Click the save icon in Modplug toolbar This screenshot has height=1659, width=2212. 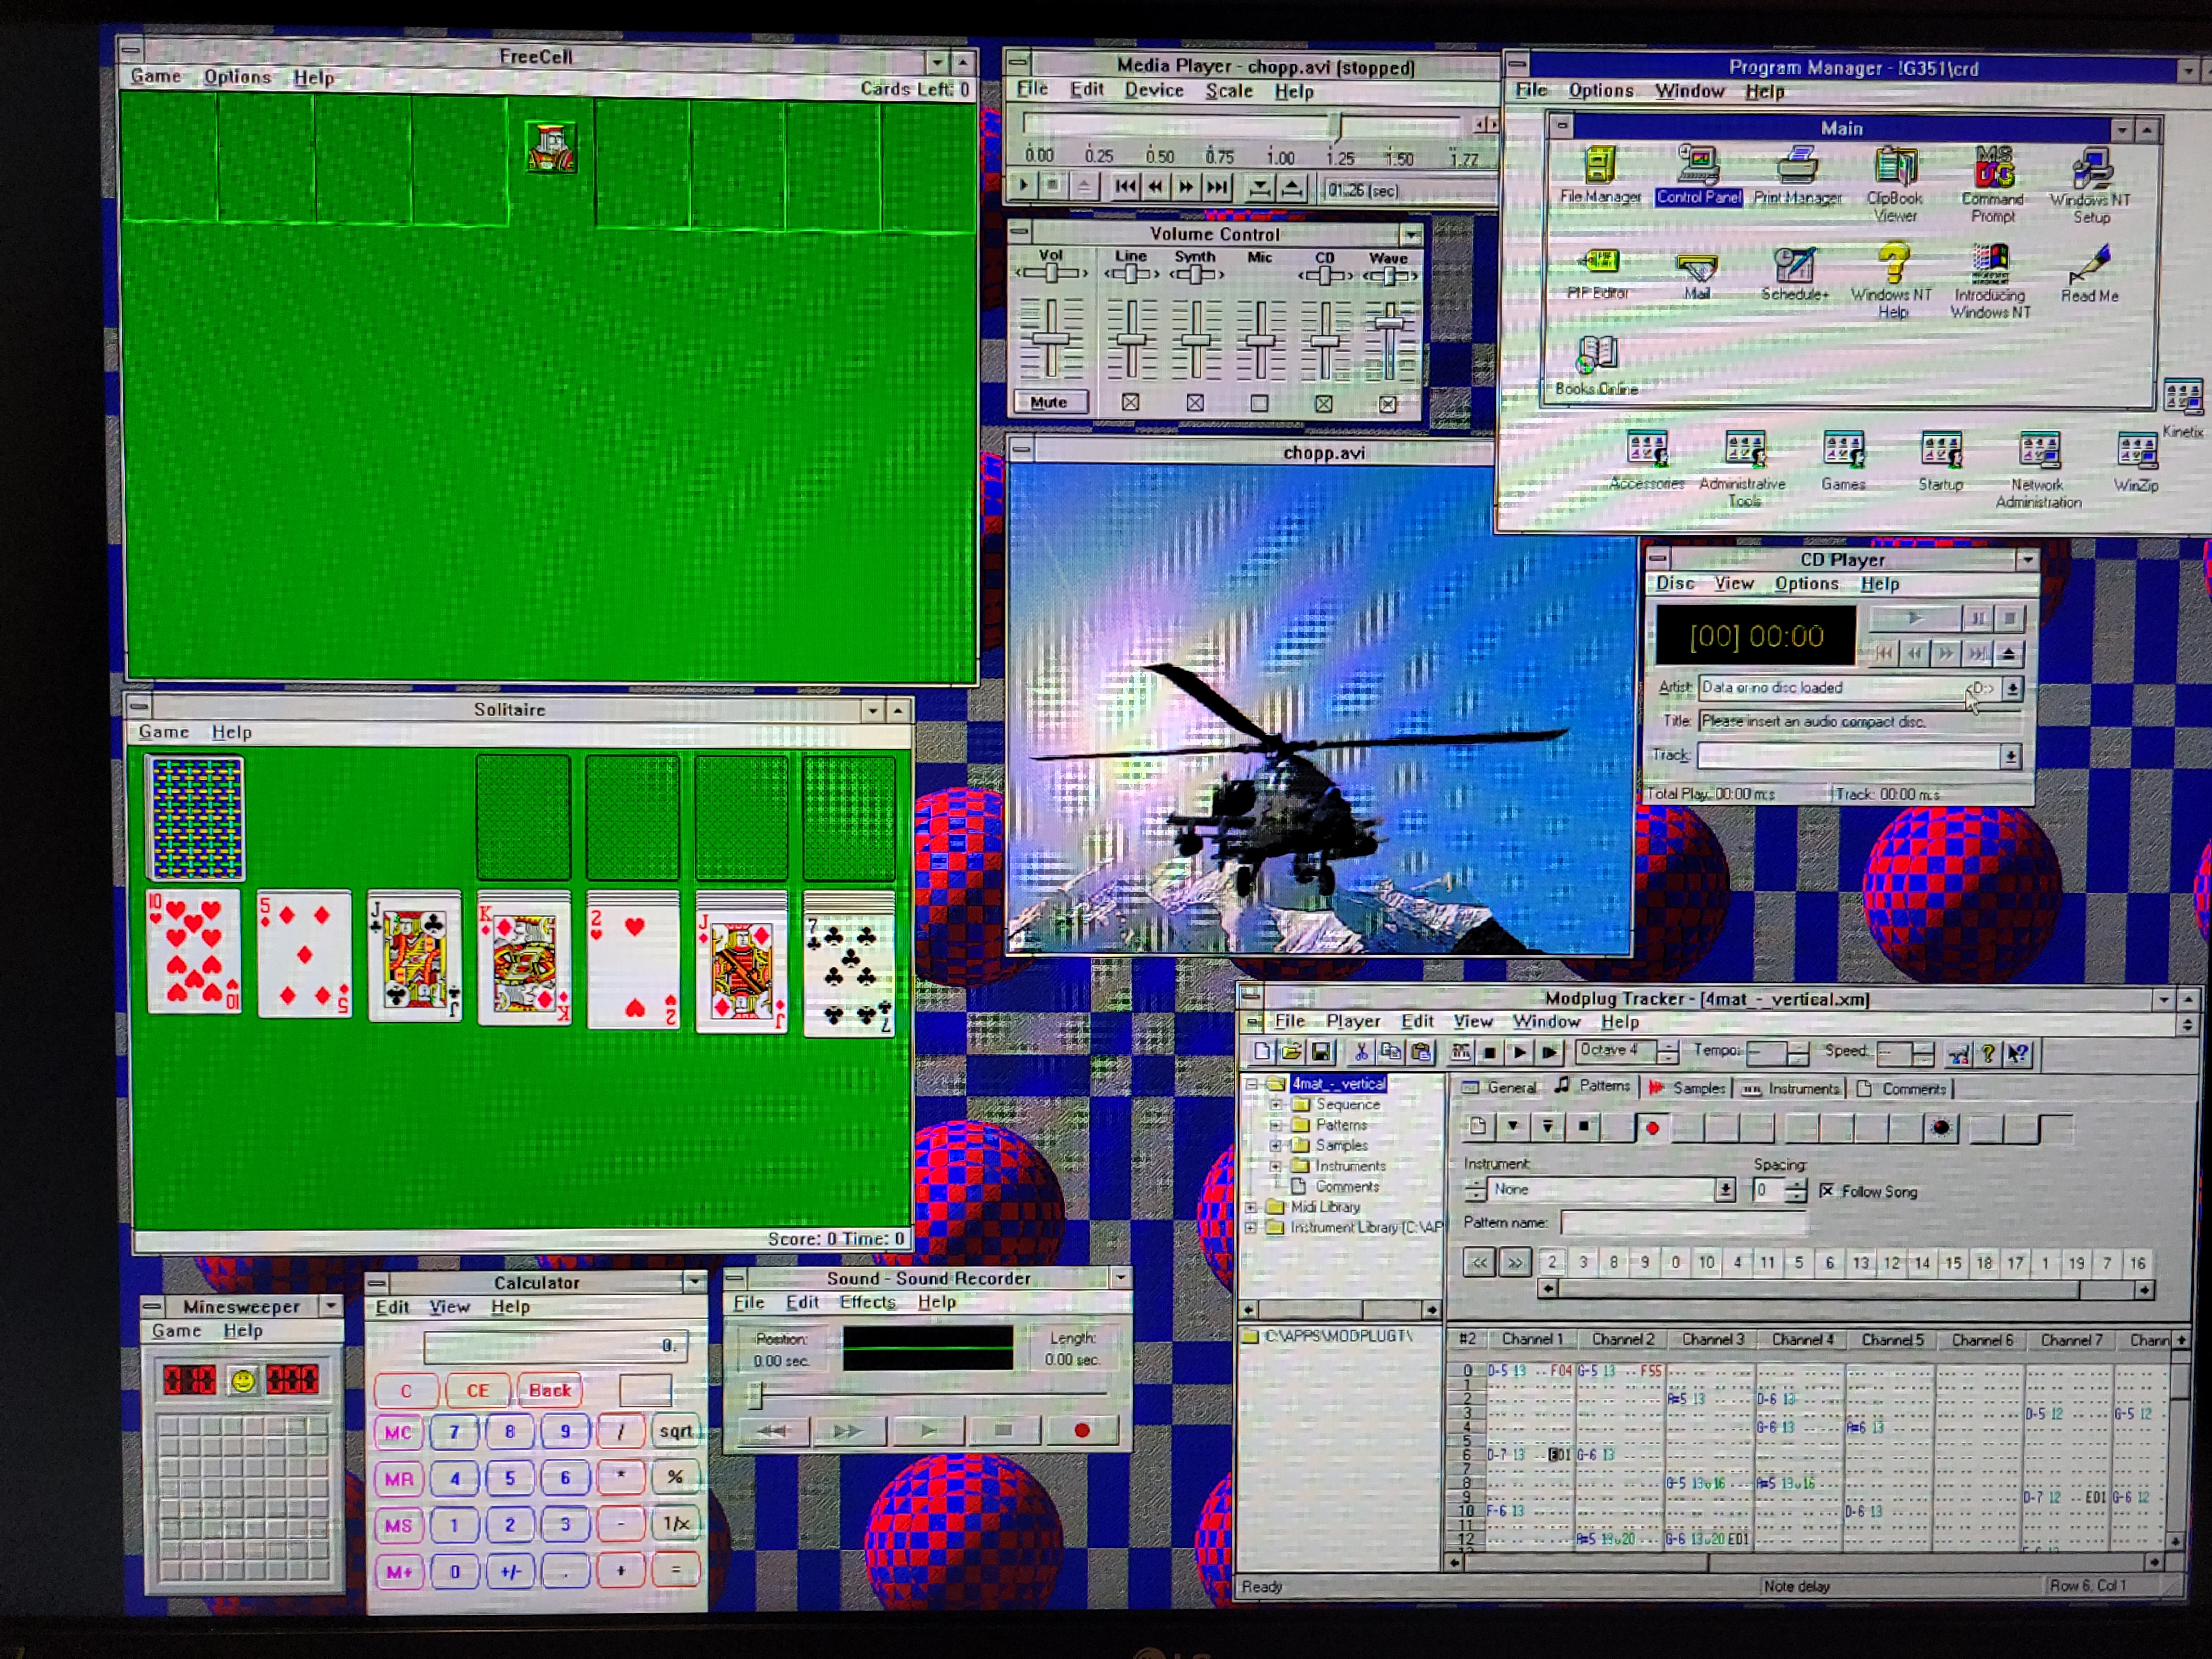(1321, 1052)
